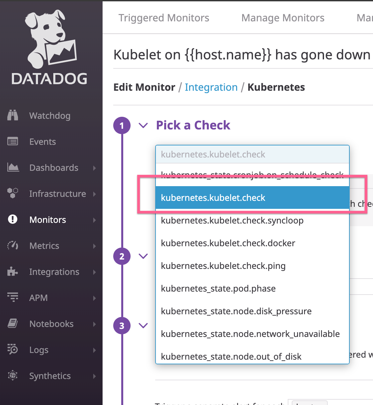Viewport: 373px width, 405px height.
Task: Collapse the Pick a Check section chevron
Action: click(x=143, y=125)
